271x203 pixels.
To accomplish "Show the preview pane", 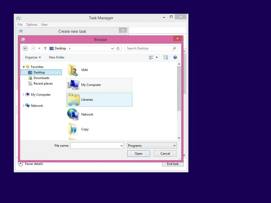I will [166, 57].
